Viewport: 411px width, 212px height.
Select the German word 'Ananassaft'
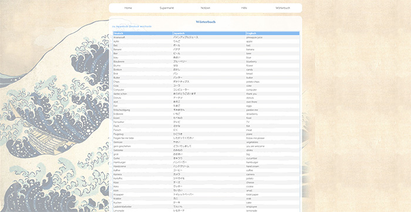119,38
